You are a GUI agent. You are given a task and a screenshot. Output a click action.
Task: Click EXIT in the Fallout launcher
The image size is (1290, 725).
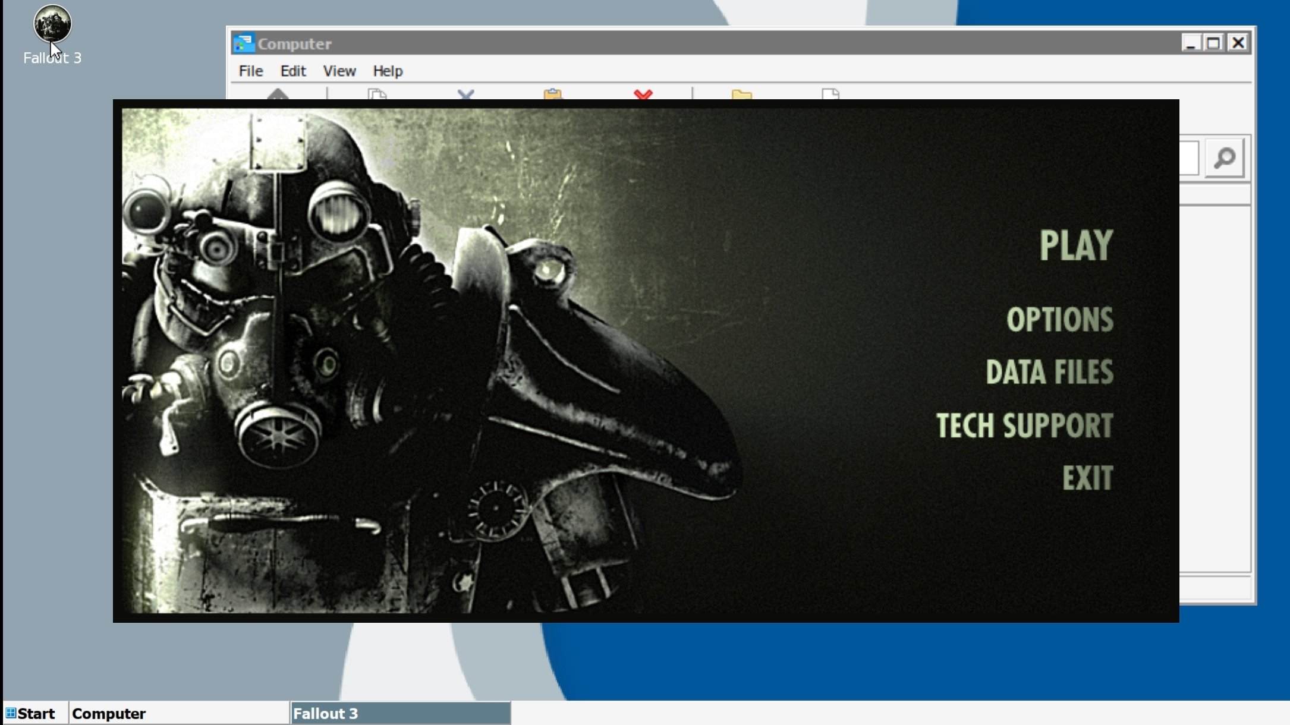(1087, 478)
